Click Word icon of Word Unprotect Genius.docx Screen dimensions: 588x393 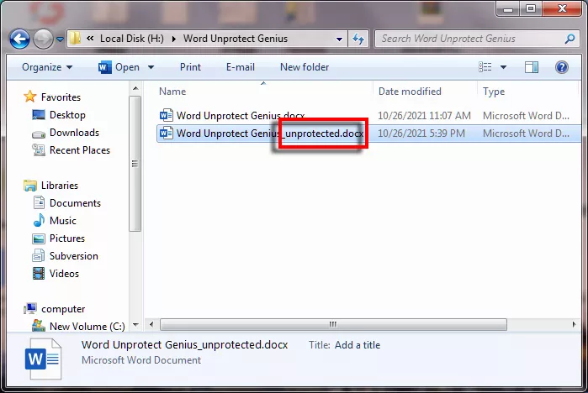coord(166,115)
